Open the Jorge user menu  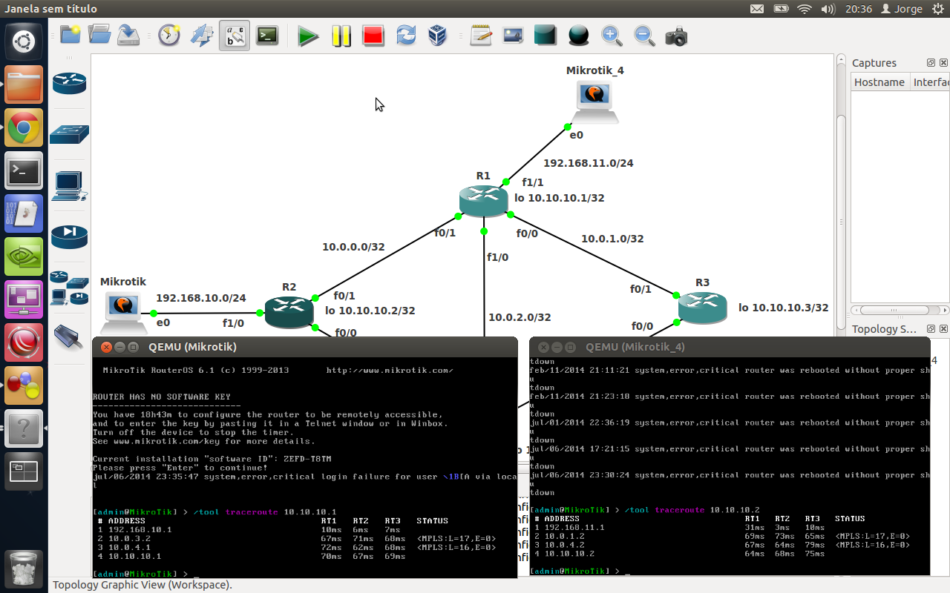click(x=902, y=9)
